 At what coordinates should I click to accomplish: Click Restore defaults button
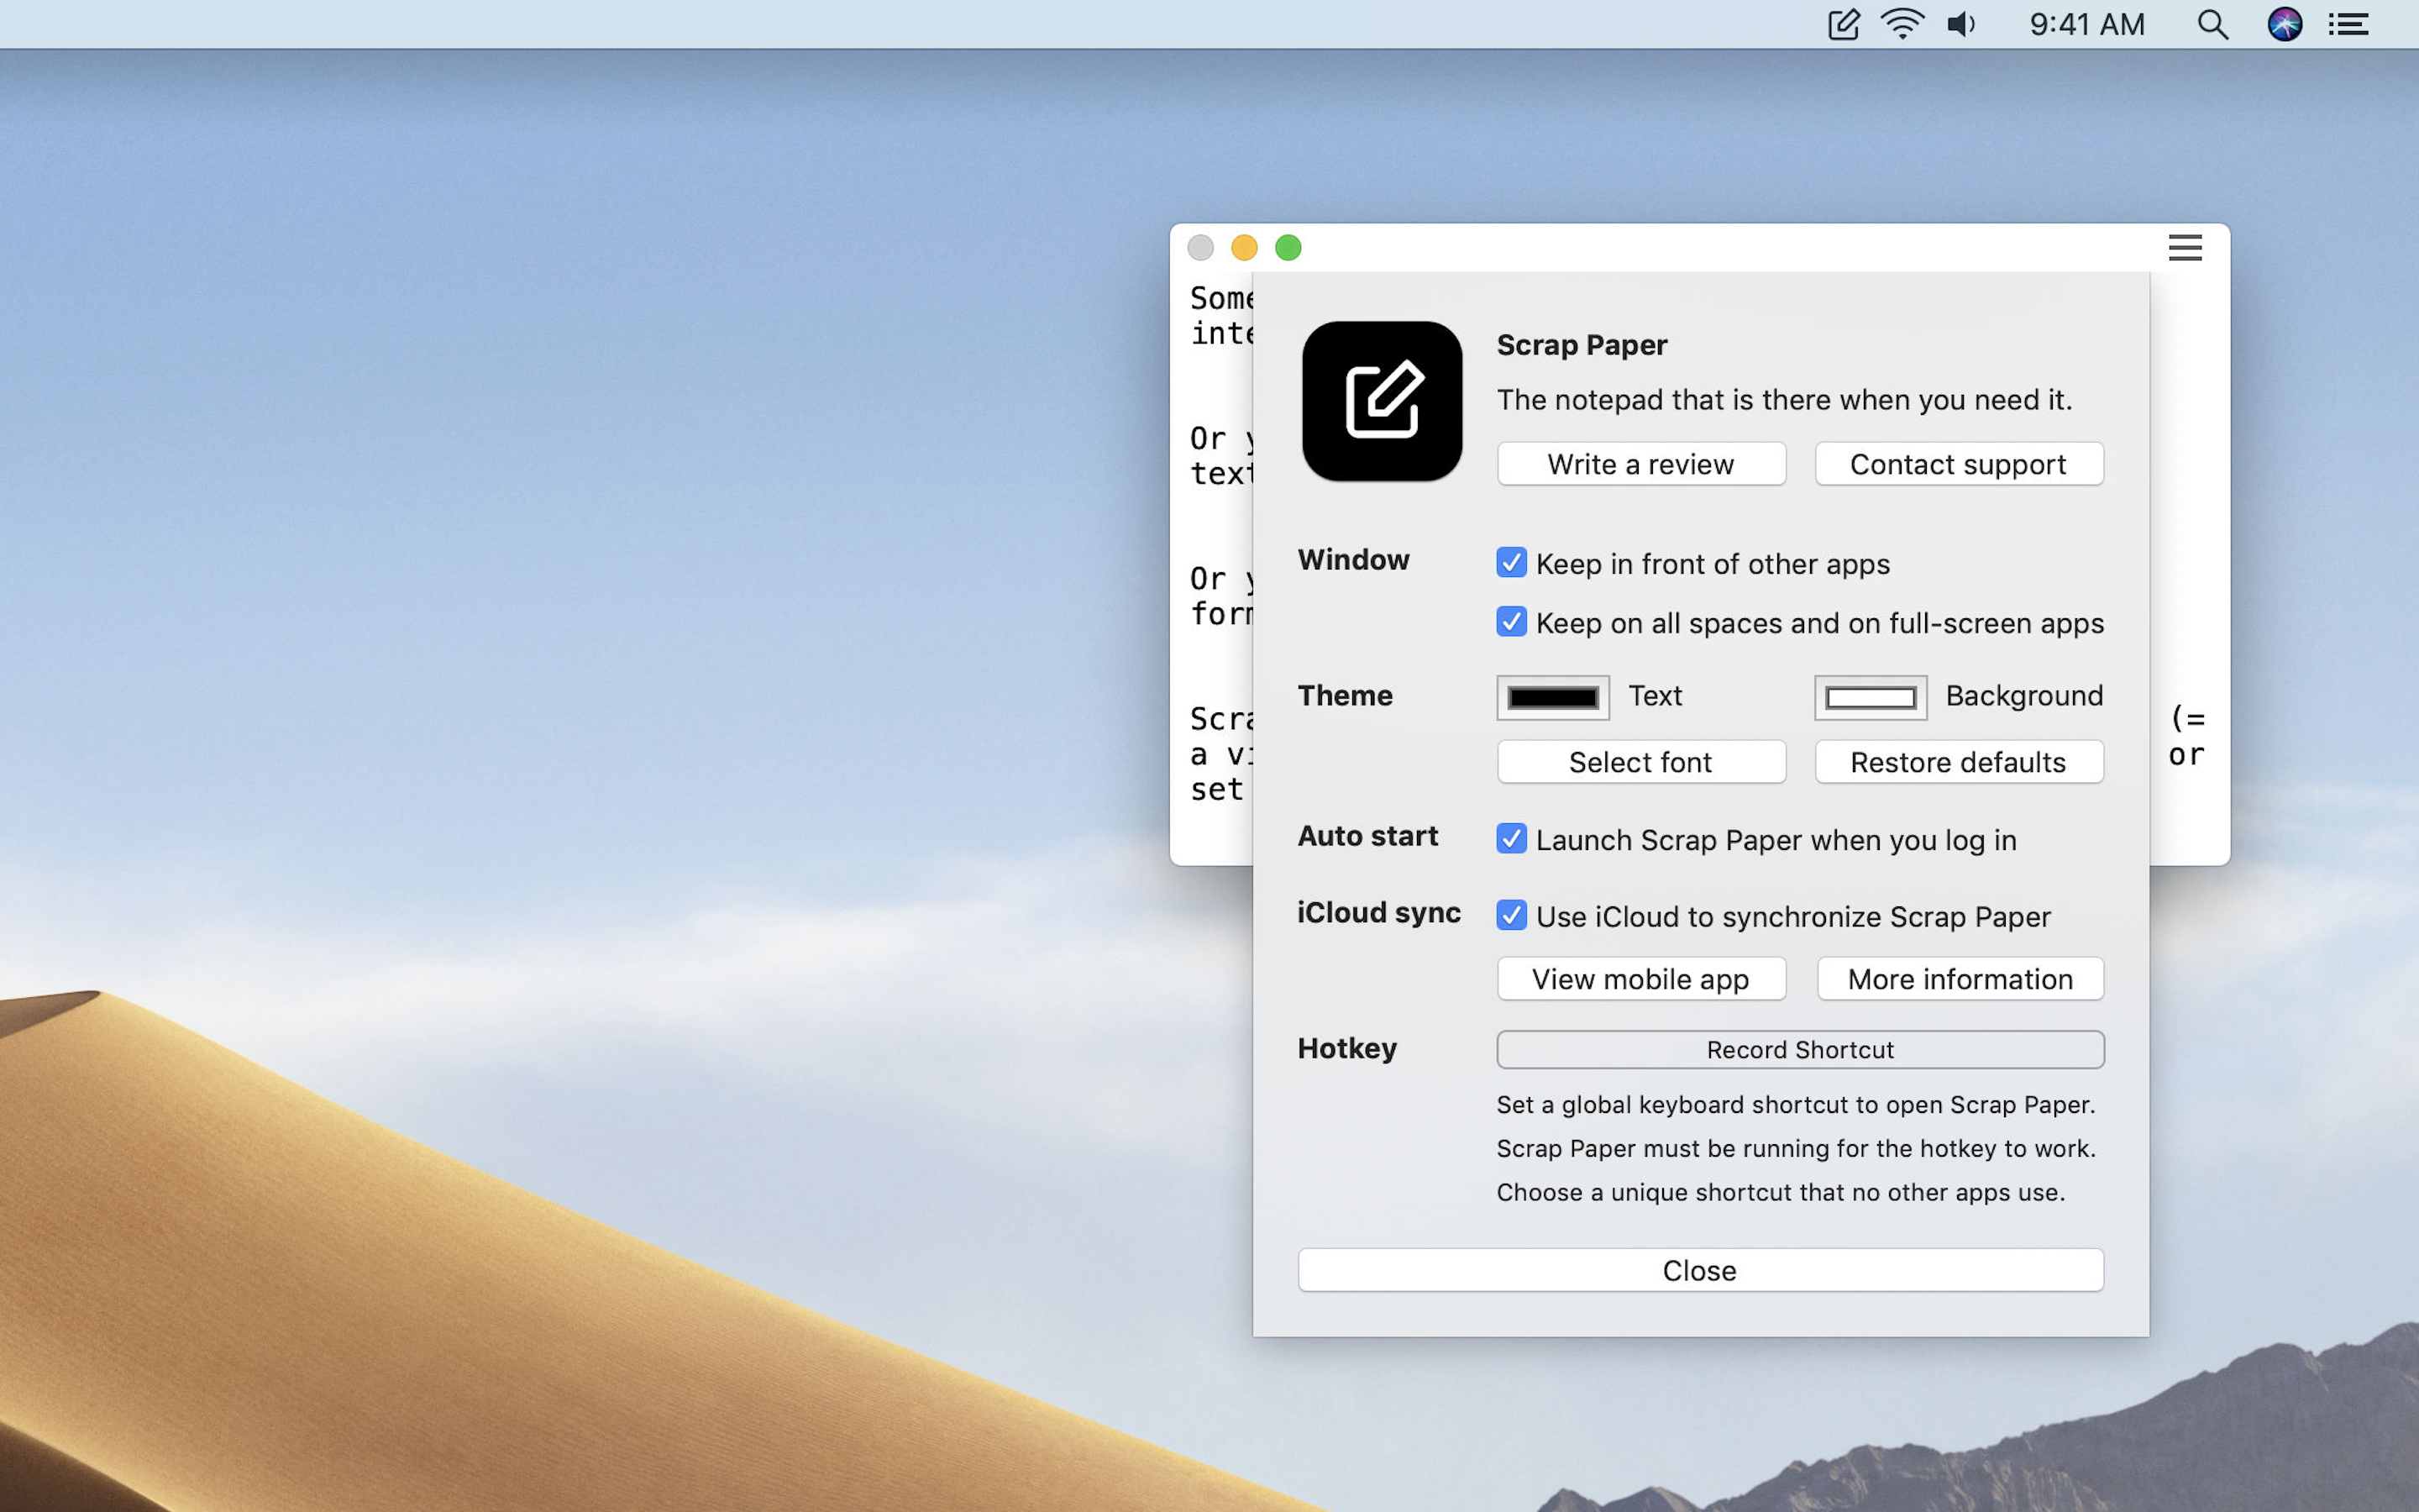coord(1960,762)
